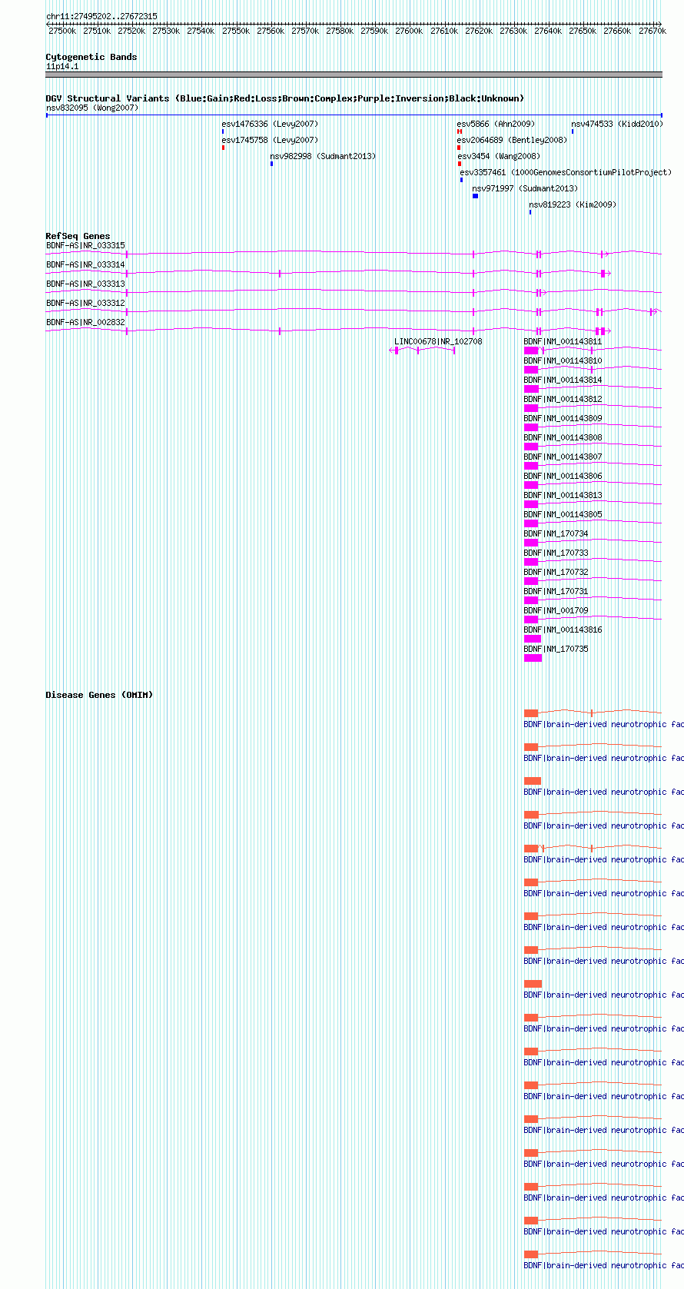Click red loss marker under esv1745758
Image resolution: width=684 pixels, height=1289 pixels.
click(x=223, y=148)
